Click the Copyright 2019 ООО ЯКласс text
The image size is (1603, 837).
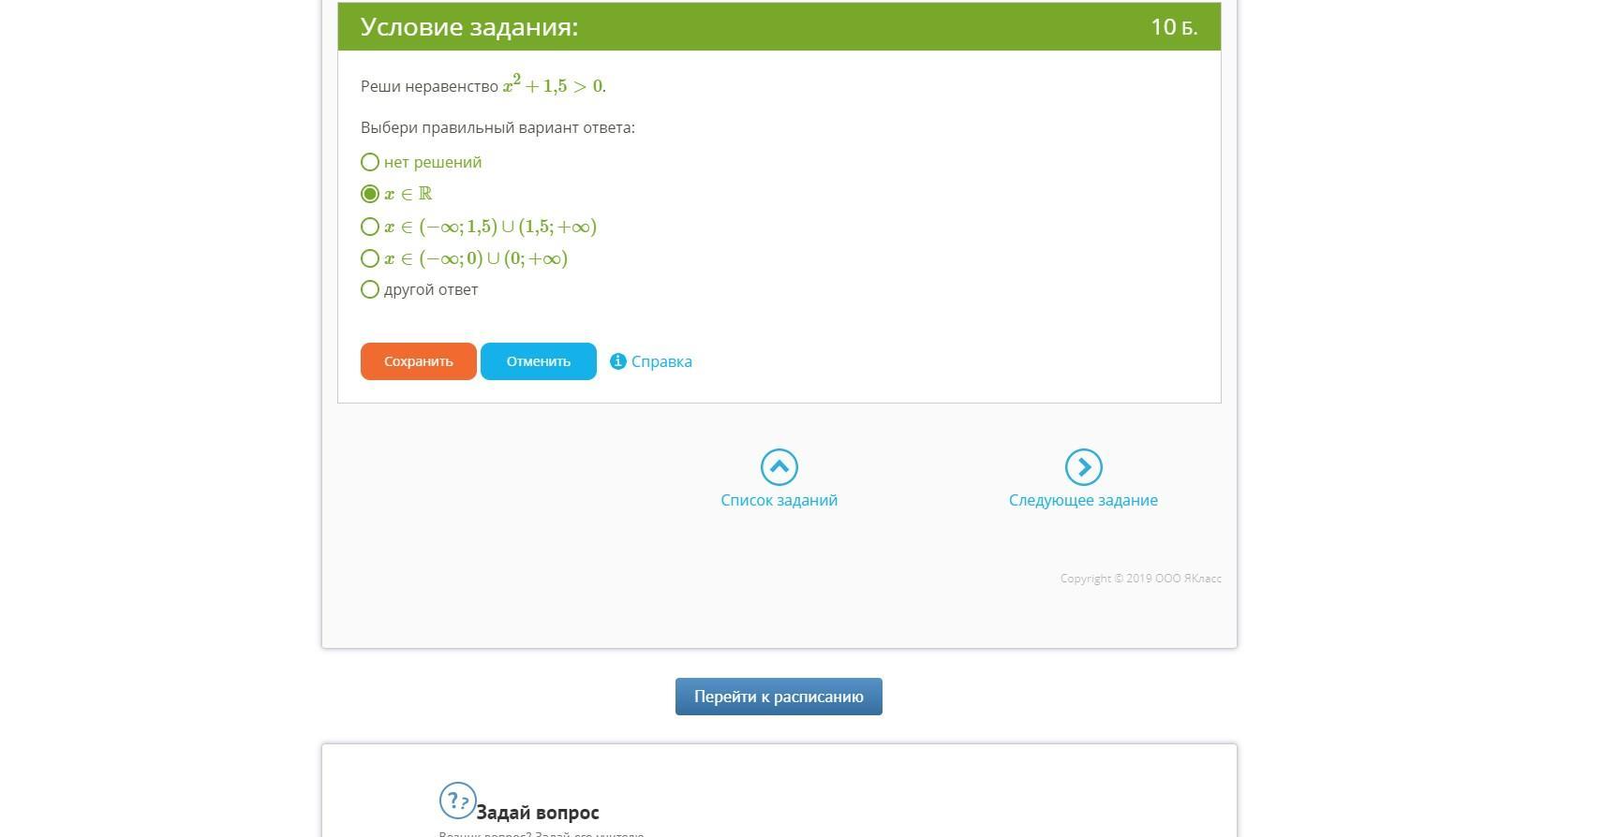point(1140,579)
